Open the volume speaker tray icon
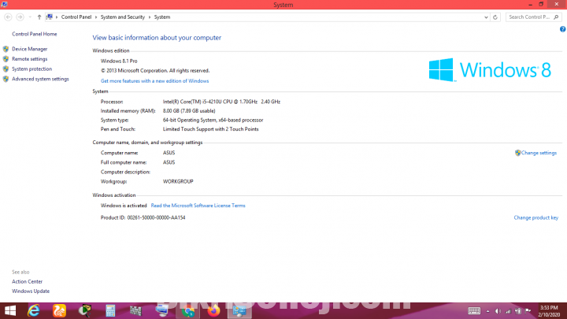The height and width of the screenshot is (319, 567). 498,311
